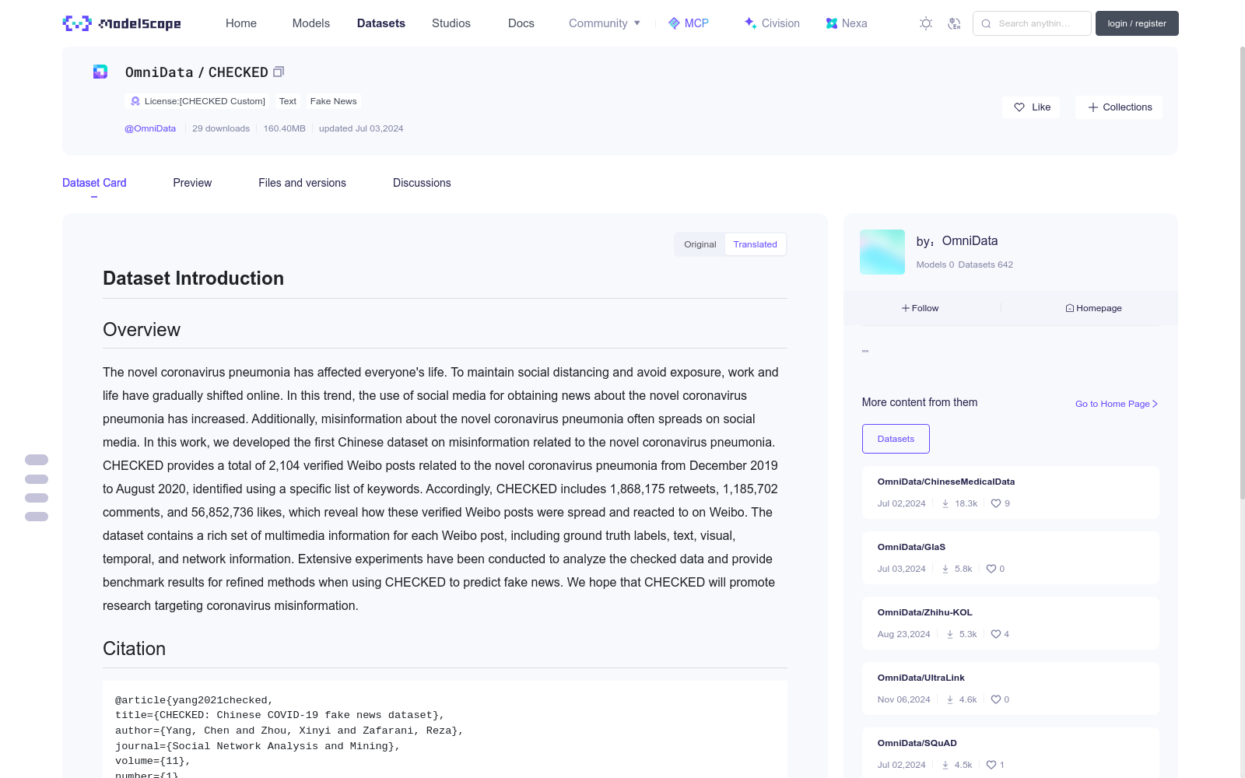Click the updated Jul 03,2024 text
Viewport: 1245px width, 778px height.
coord(361,128)
